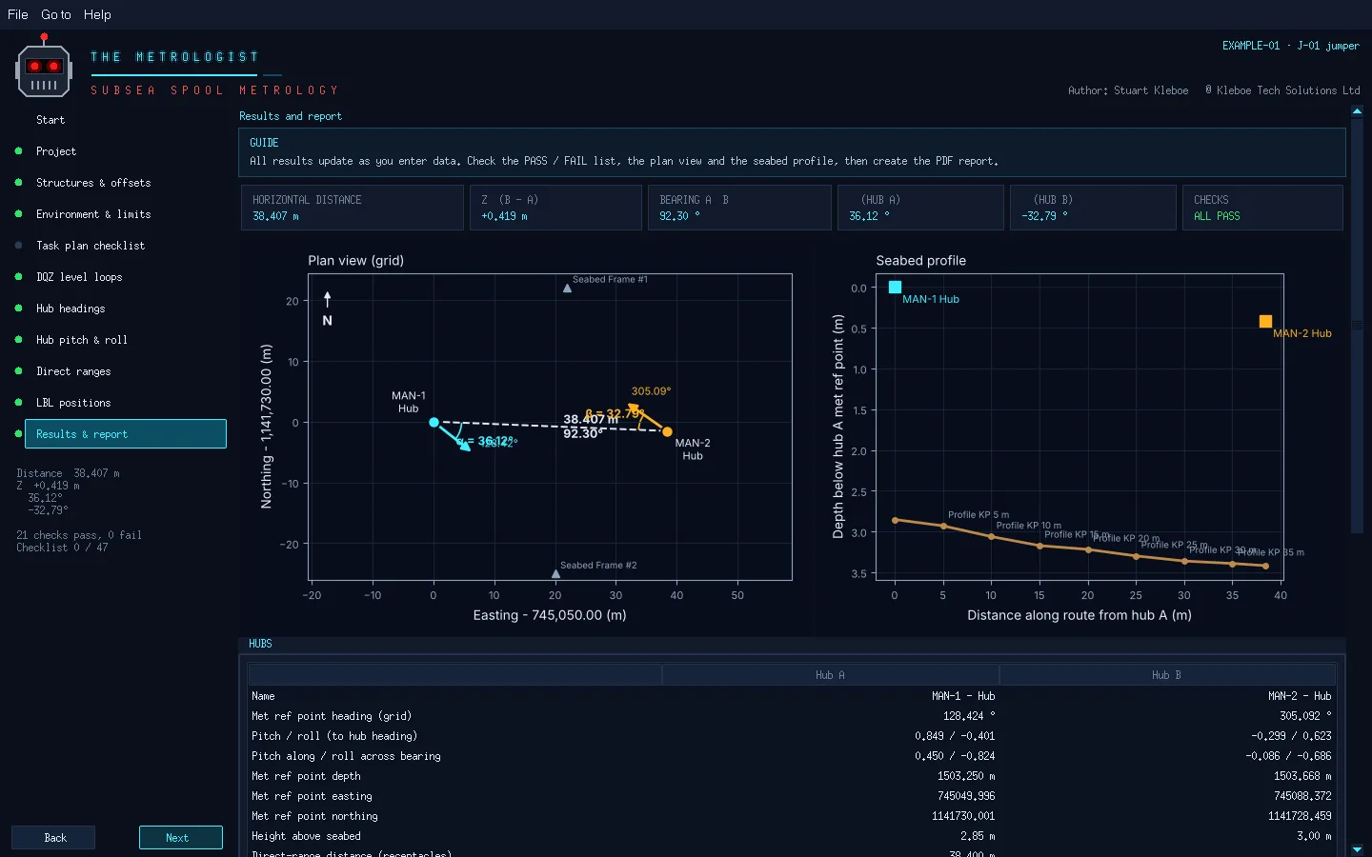Open Hub pitch & roll step
The image size is (1372, 857).
coord(82,340)
